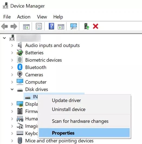This screenshot has height=144, width=142.
Task: Expand the Batteries category
Action: click(12, 53)
